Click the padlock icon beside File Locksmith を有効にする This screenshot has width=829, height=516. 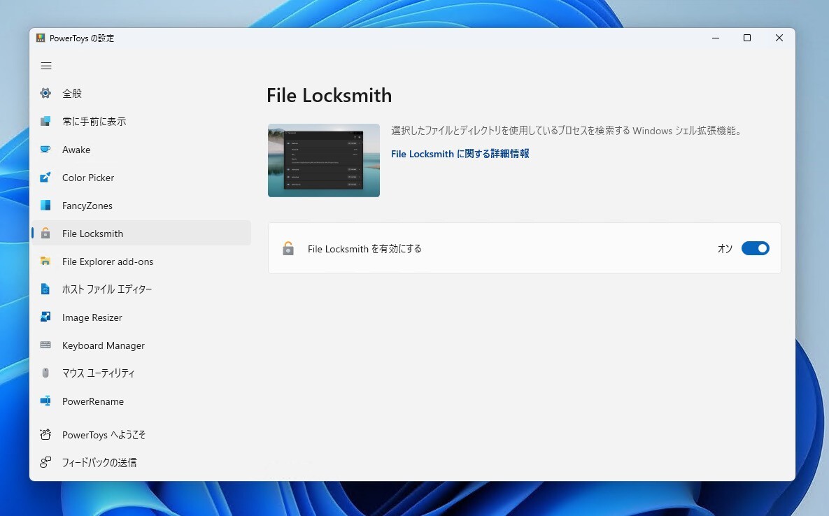pos(288,248)
